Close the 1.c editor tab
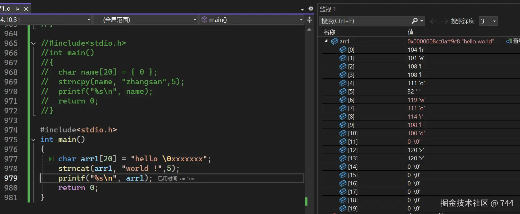The height and width of the screenshot is (214, 520). [26, 9]
